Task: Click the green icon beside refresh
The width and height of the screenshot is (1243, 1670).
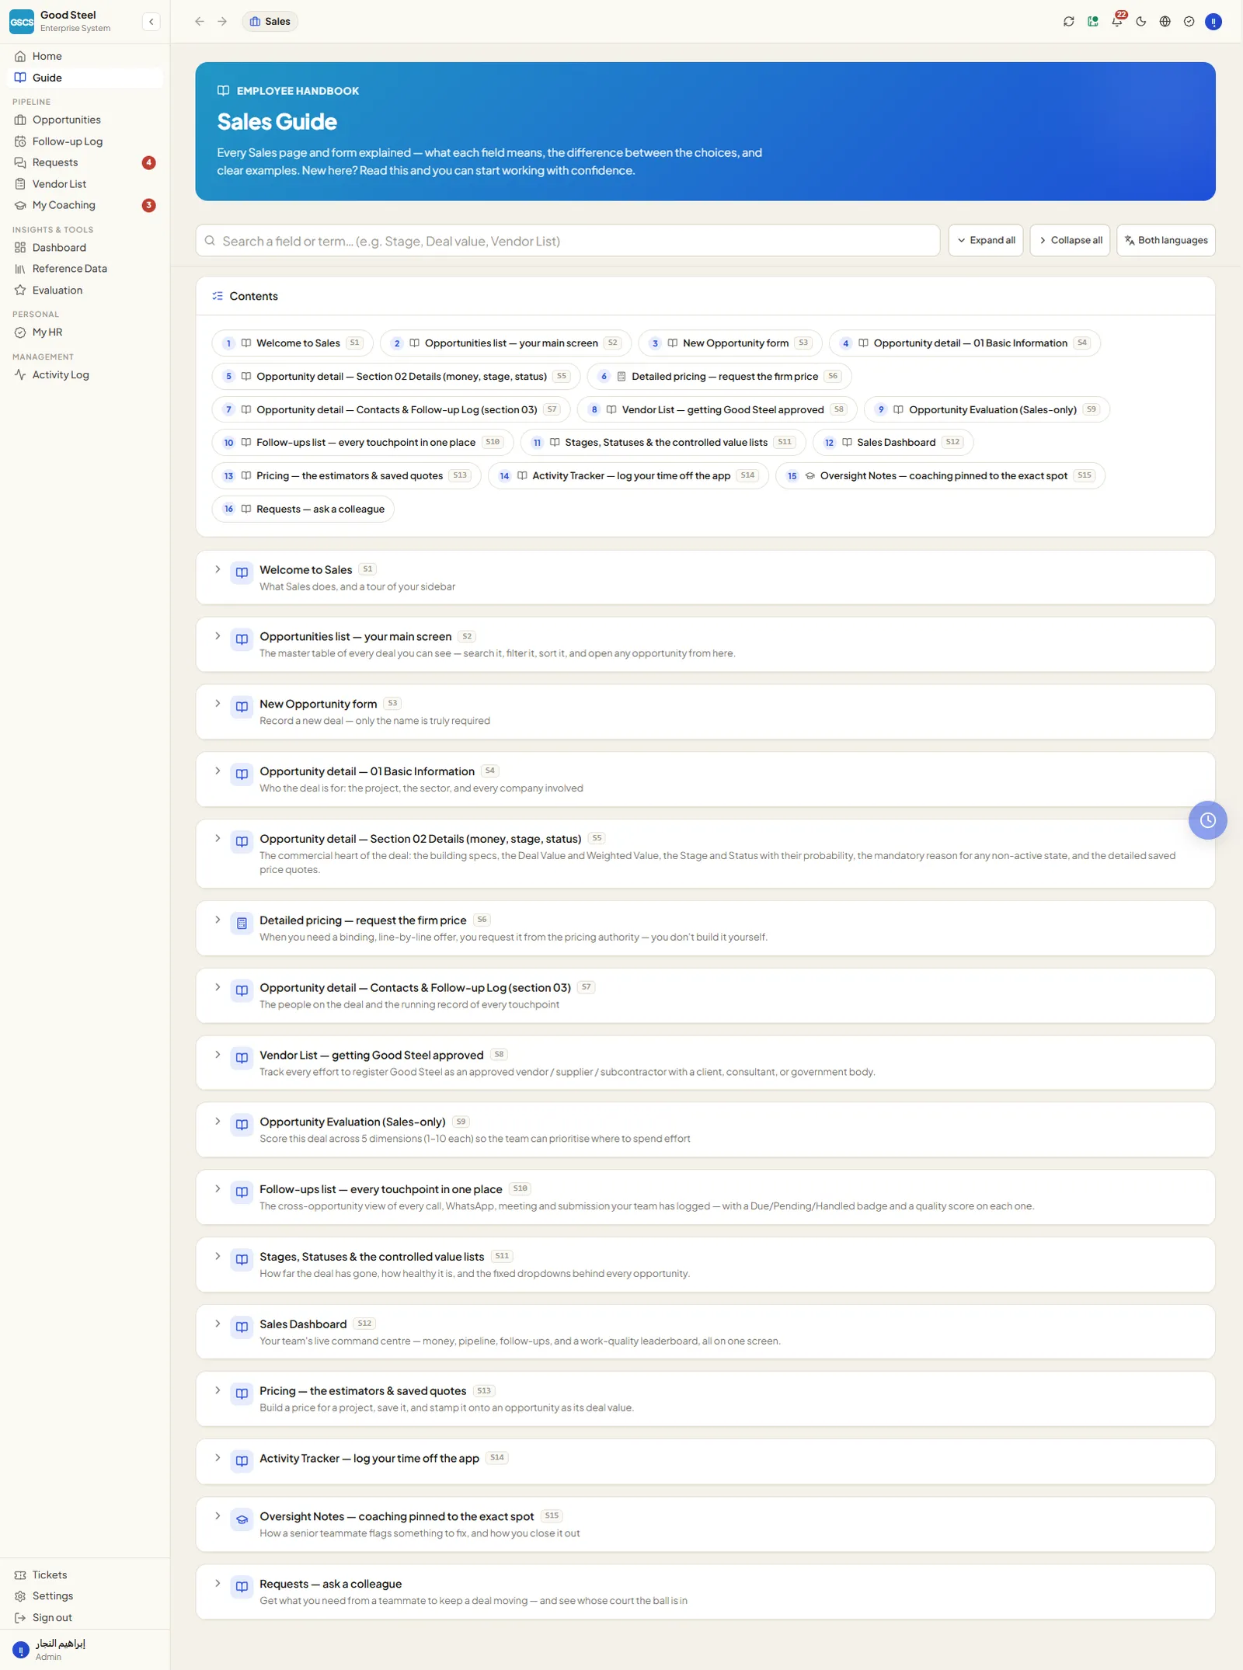Action: (x=1093, y=22)
